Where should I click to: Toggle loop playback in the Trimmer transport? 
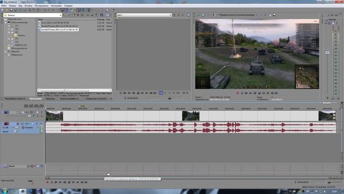coord(120,93)
